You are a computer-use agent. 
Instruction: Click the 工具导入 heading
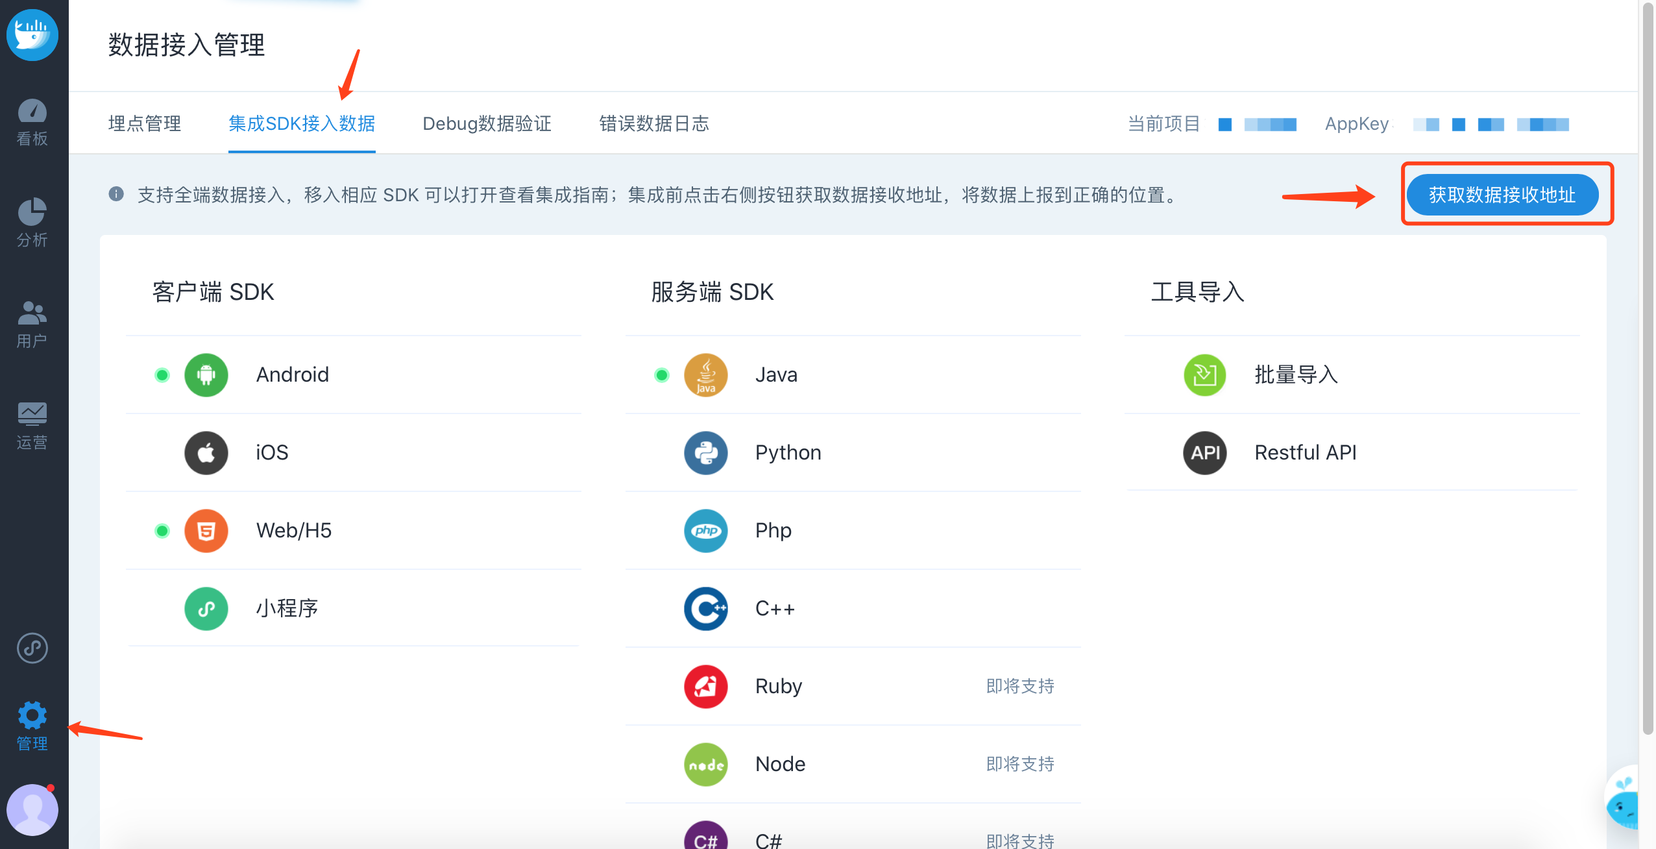(x=1198, y=292)
